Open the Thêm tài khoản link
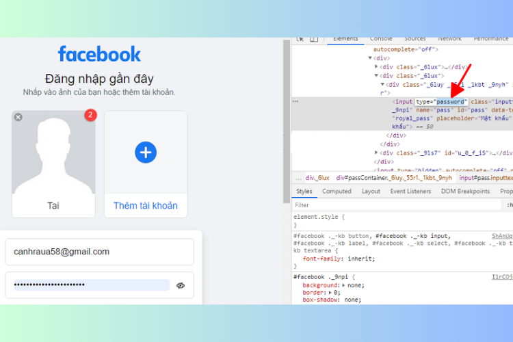 [x=146, y=205]
